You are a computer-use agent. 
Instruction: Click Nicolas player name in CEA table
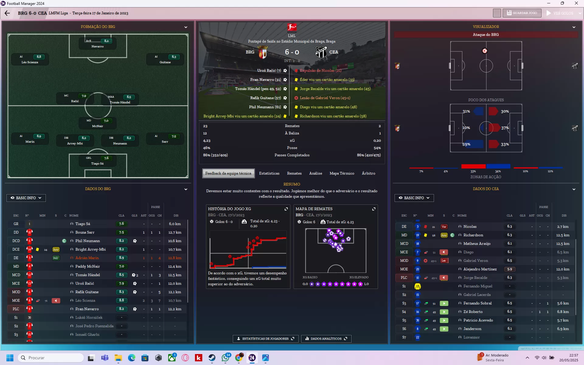[x=470, y=227]
